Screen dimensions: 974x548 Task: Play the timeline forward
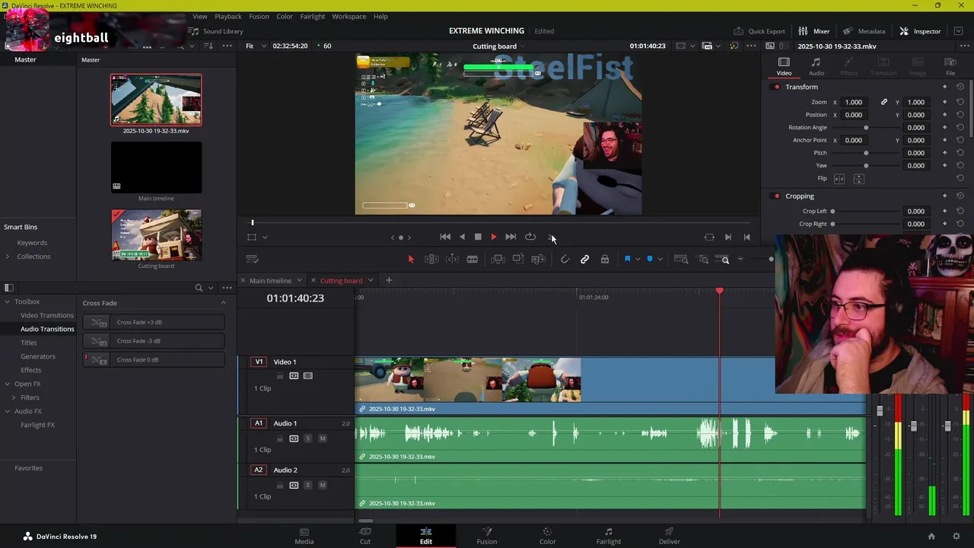493,237
